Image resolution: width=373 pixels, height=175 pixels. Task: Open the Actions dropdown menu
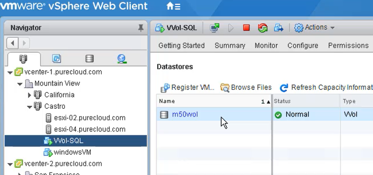coord(314,28)
